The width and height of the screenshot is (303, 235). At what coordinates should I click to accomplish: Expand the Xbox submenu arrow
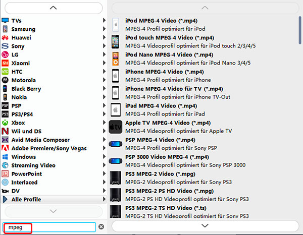coord(104,123)
